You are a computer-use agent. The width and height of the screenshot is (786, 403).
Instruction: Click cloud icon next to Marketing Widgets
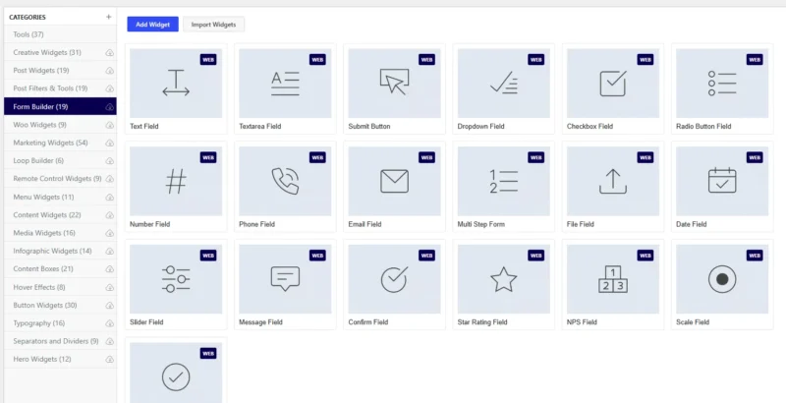109,143
